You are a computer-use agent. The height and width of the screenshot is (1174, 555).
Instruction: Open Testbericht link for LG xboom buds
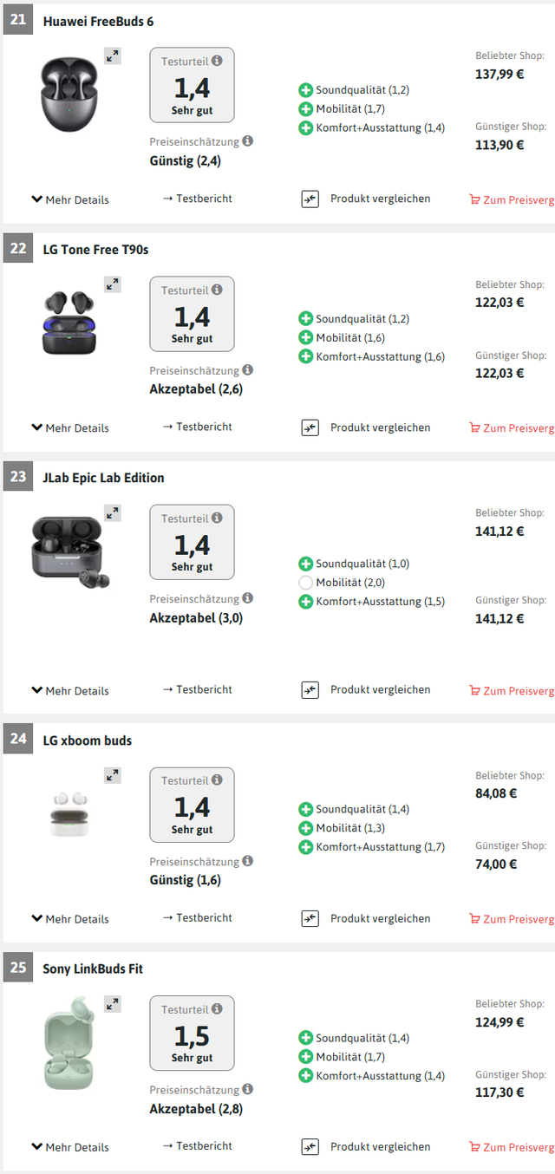click(198, 917)
